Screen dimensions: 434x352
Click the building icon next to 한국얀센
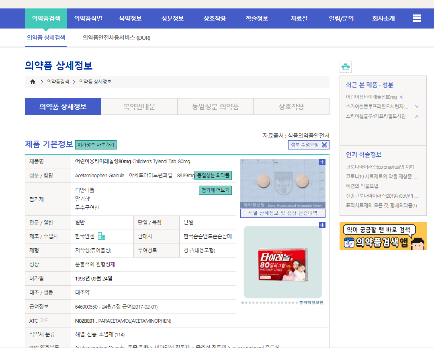pos(102,236)
